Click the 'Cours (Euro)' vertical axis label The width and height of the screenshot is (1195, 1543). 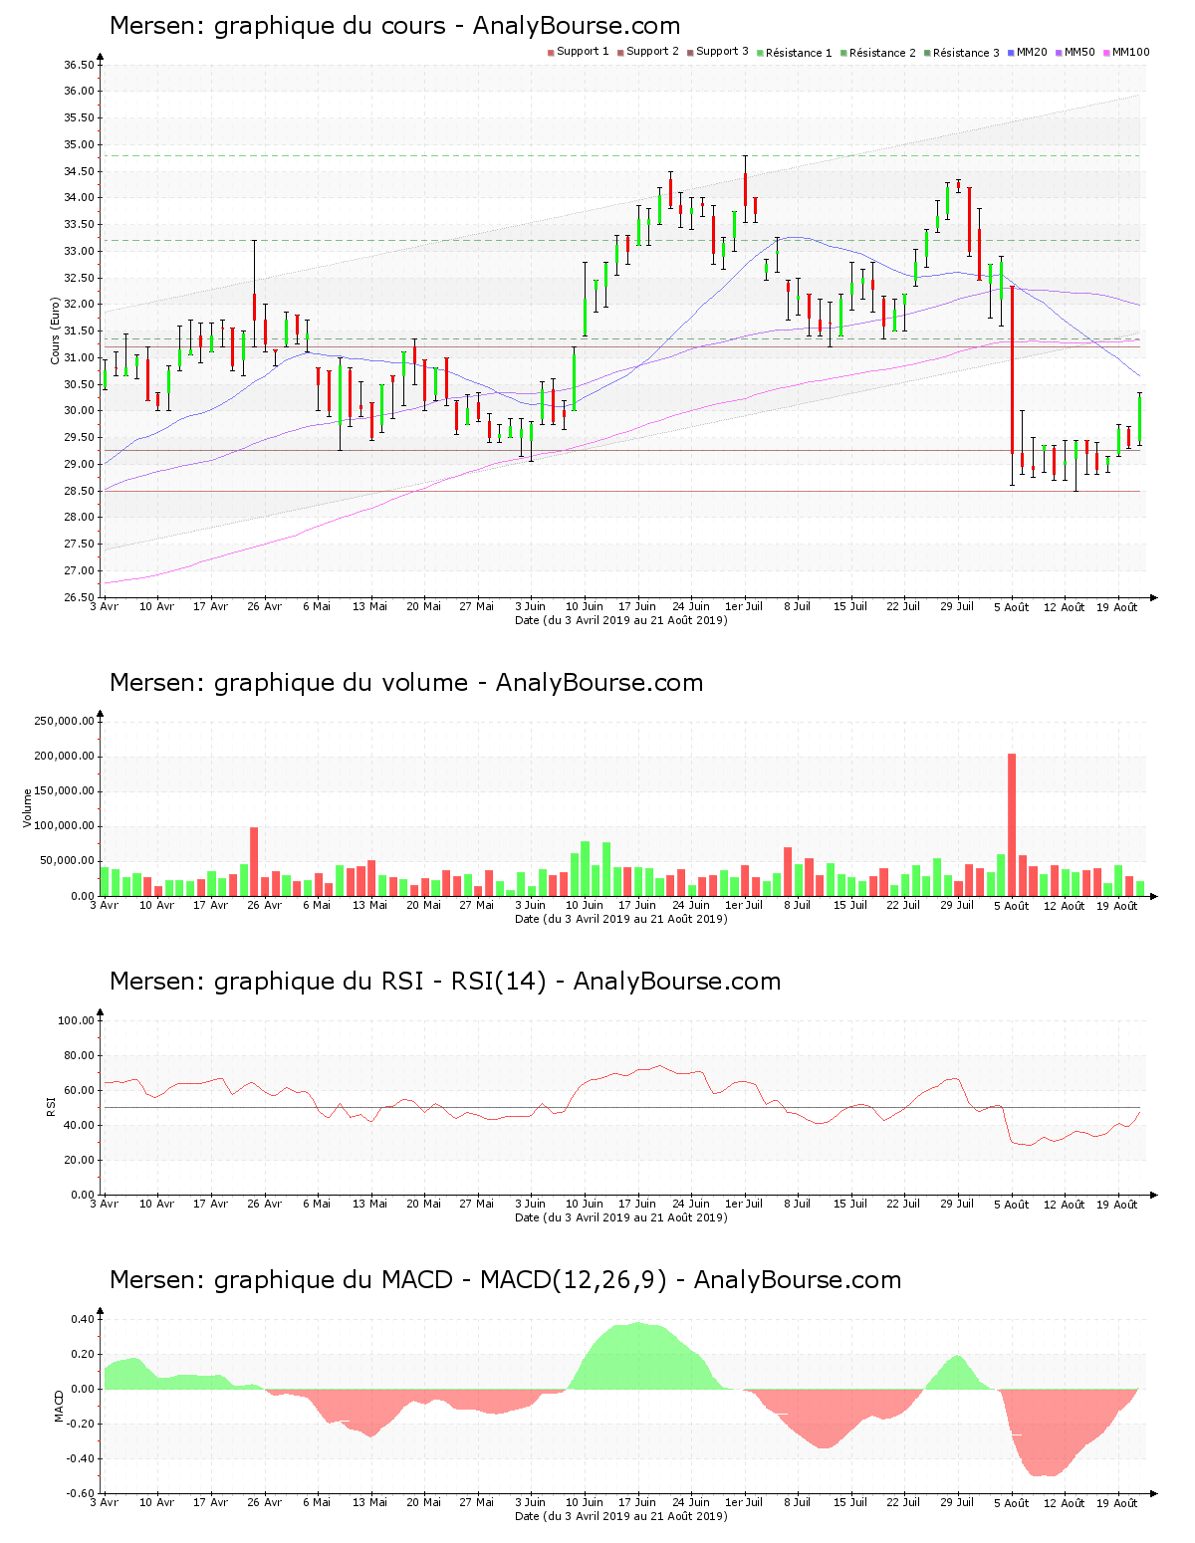[x=56, y=331]
